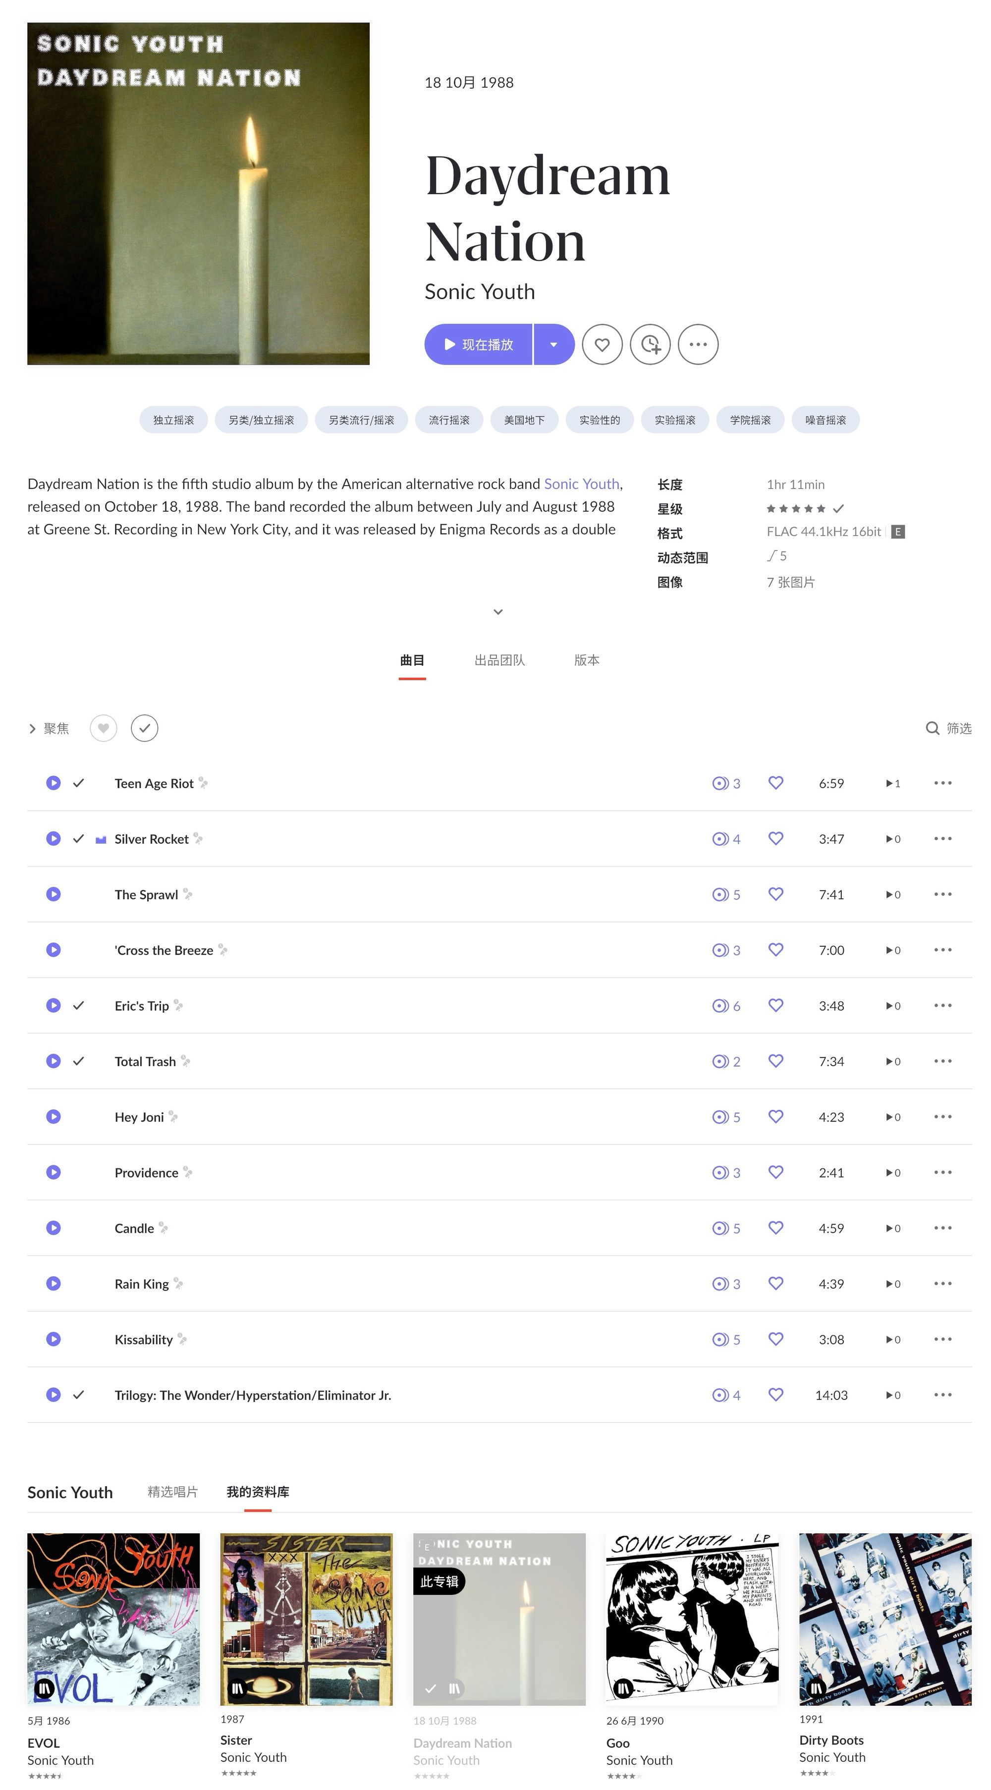This screenshot has width=991, height=1790.
Task: Play the track Candle
Action: [54, 1228]
